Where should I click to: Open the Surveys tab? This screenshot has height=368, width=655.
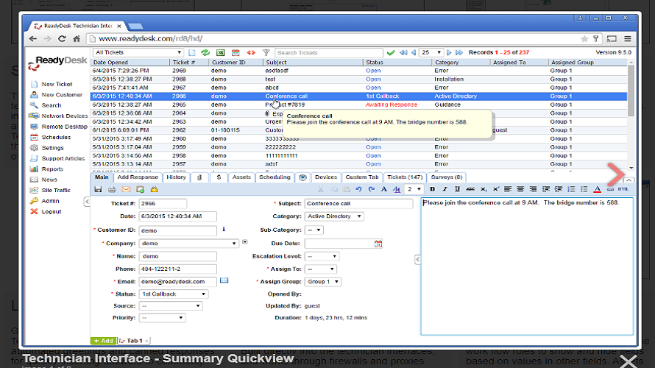pos(447,177)
